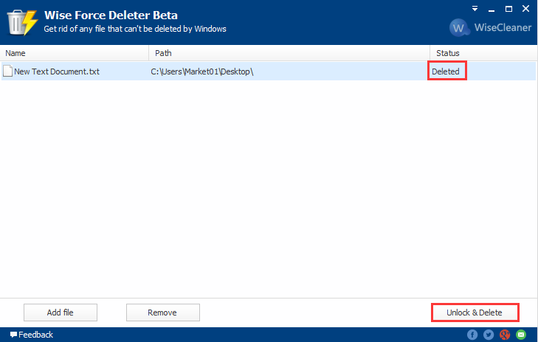This screenshot has height=342, width=538.
Task: Click the file icon beside New Text Document.txt
Action: coord(7,71)
